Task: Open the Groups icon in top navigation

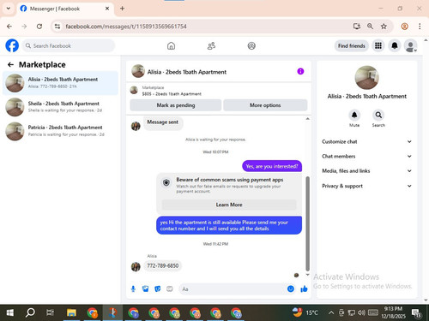Action: point(251,45)
